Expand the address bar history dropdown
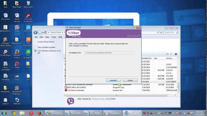Image resolution: width=207 pixels, height=116 pixels. (157, 32)
